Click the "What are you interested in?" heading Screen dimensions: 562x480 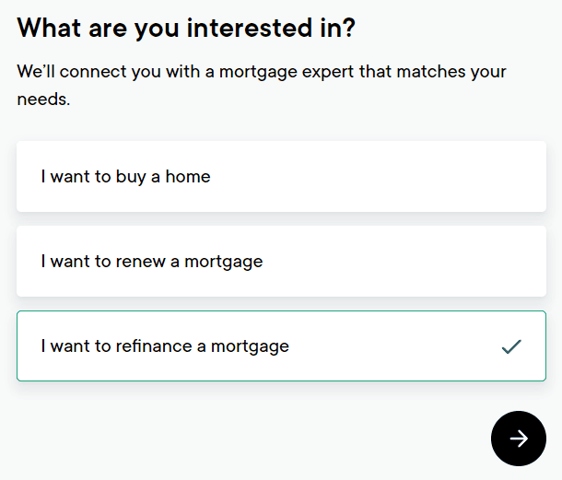[186, 28]
